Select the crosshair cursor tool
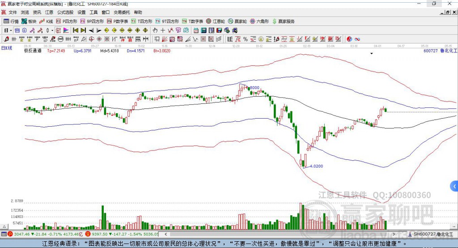The height and width of the screenshot is (248, 458). pos(163,30)
